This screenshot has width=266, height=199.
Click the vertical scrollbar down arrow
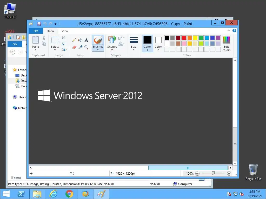point(235,163)
